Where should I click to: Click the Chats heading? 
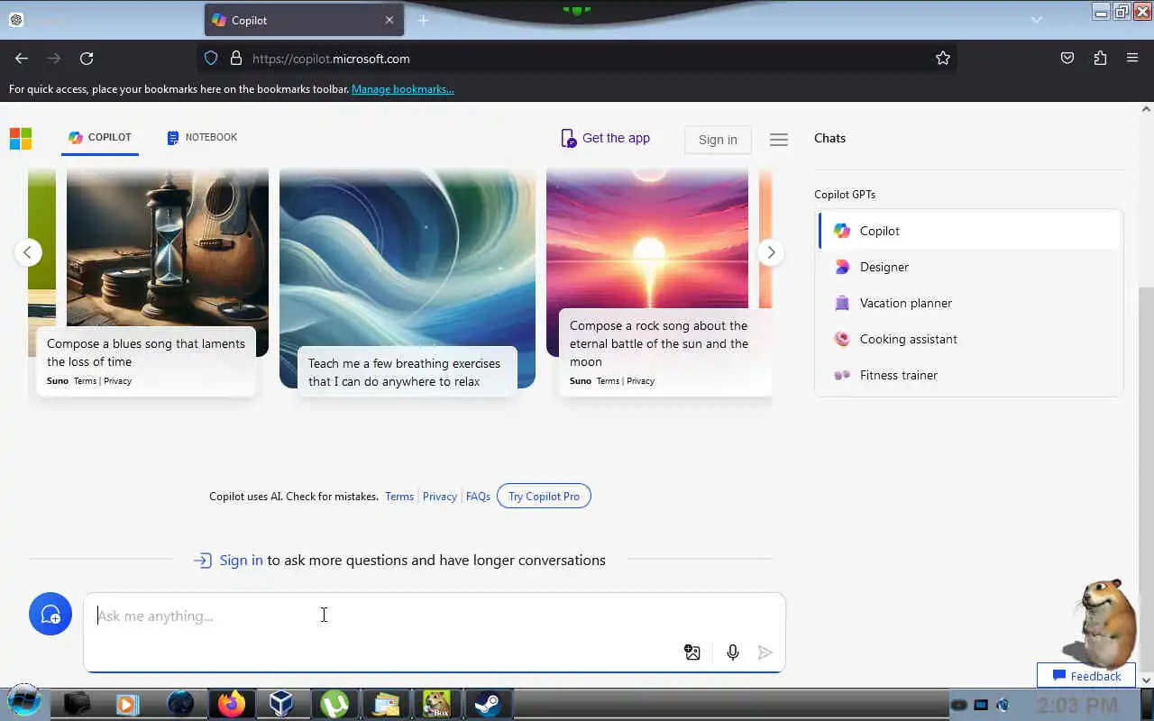(829, 138)
